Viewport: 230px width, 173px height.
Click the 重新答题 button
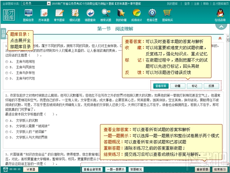[202, 170]
